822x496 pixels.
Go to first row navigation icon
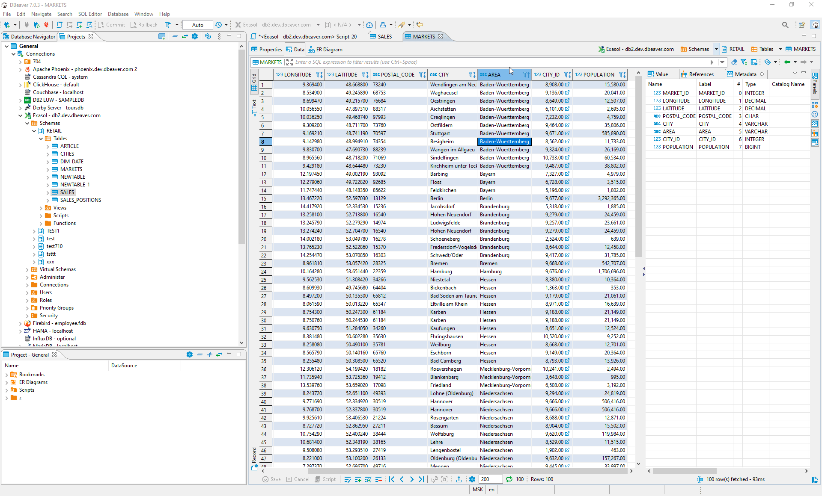[x=391, y=479]
